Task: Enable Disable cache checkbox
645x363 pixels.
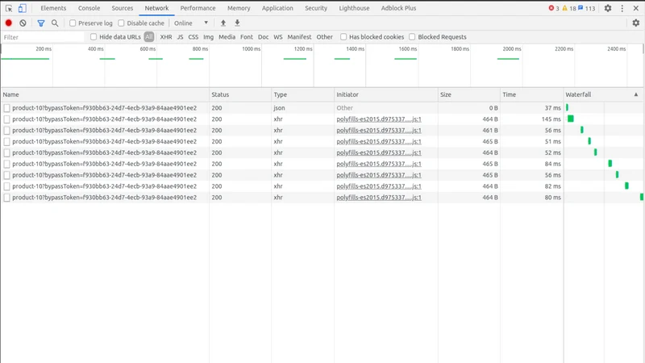Action: coord(122,23)
